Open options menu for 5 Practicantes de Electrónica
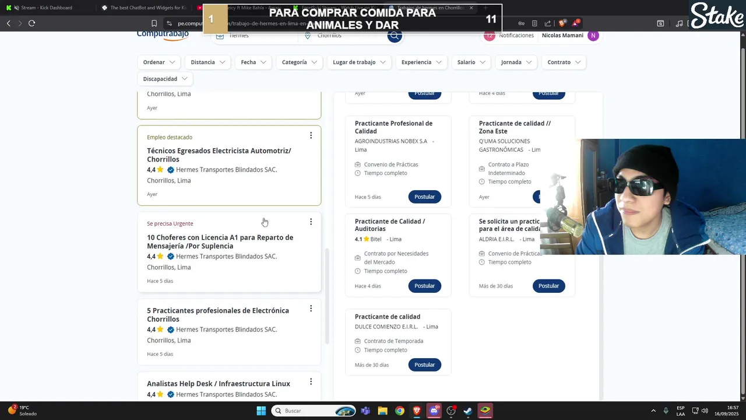The image size is (746, 420). 311,309
